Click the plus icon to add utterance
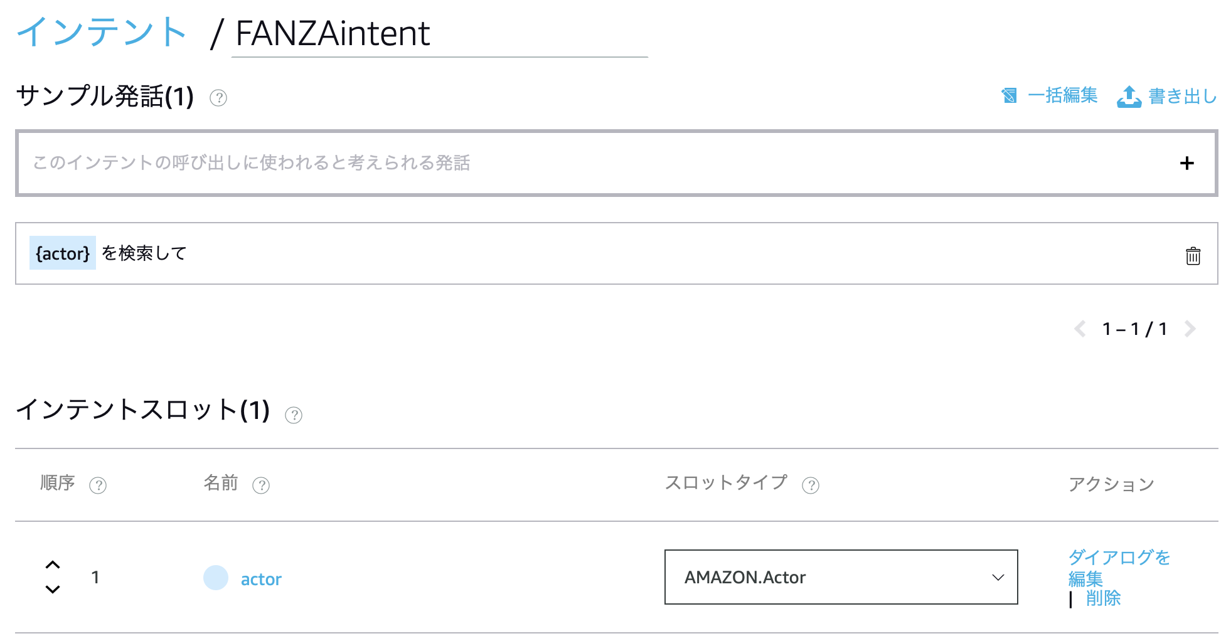The height and width of the screenshot is (641, 1226). point(1186,163)
